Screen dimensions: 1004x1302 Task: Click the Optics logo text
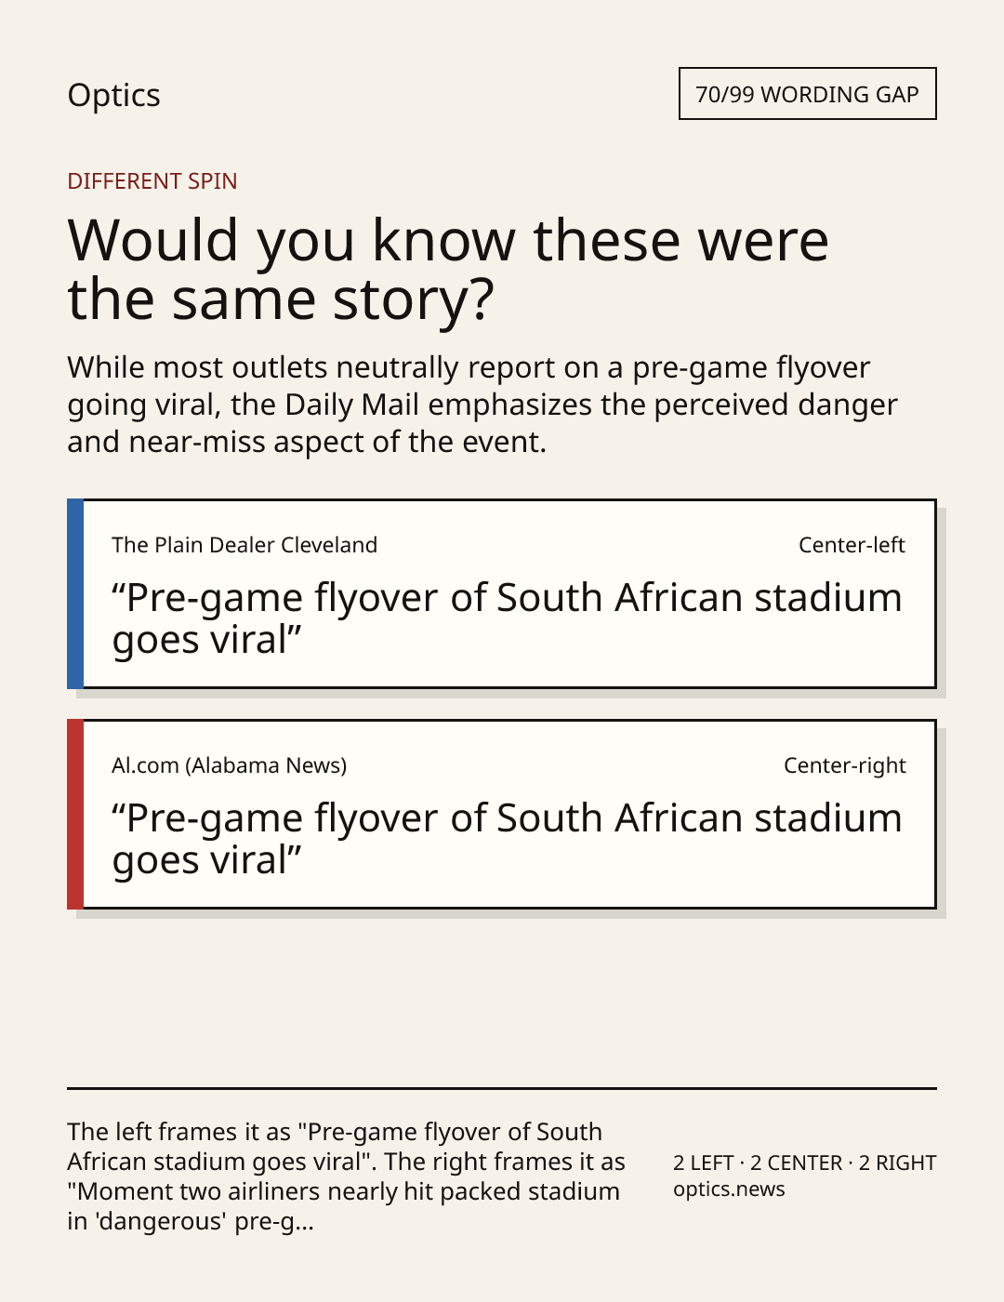(113, 95)
